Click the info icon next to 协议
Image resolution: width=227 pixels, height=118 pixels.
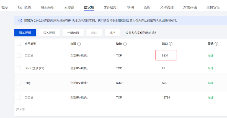pyautogui.click(x=125, y=44)
